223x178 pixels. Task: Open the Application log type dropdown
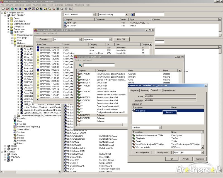110,40
